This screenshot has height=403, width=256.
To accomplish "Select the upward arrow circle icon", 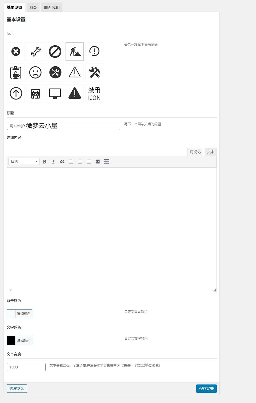I will [x=16, y=93].
